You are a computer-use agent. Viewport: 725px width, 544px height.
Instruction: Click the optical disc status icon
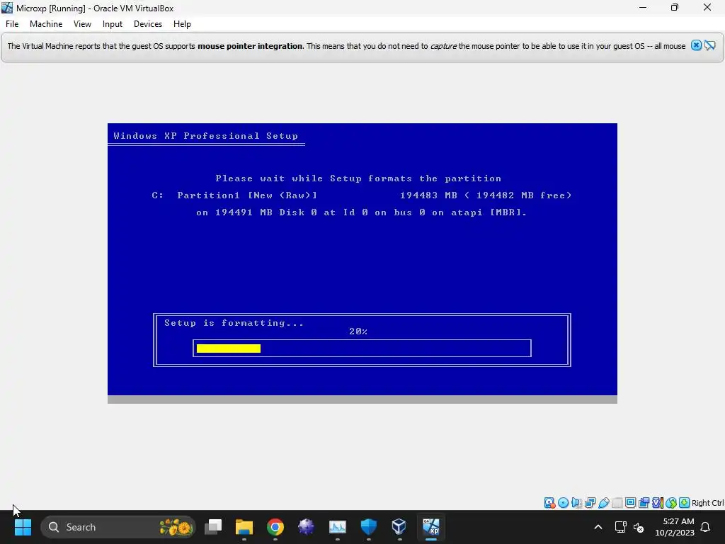point(563,503)
